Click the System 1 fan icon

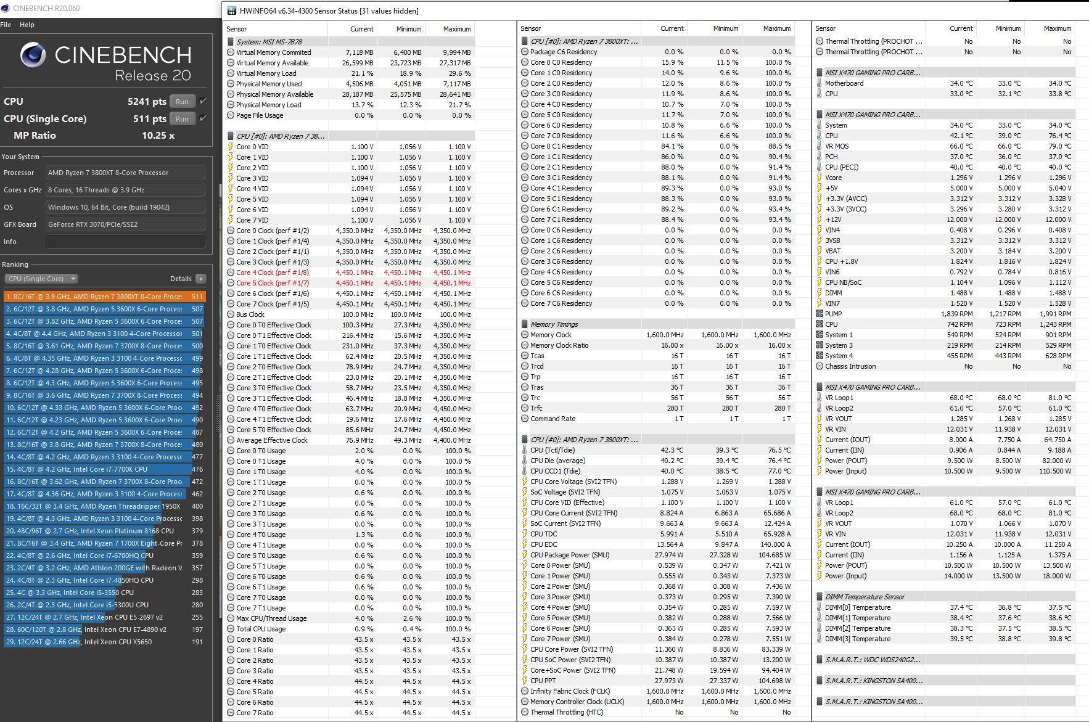[820, 335]
